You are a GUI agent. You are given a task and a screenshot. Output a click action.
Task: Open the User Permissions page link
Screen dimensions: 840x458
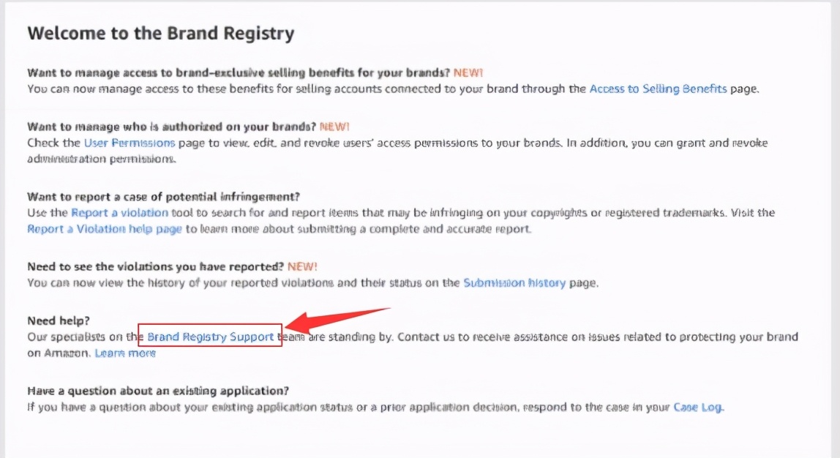pos(129,143)
